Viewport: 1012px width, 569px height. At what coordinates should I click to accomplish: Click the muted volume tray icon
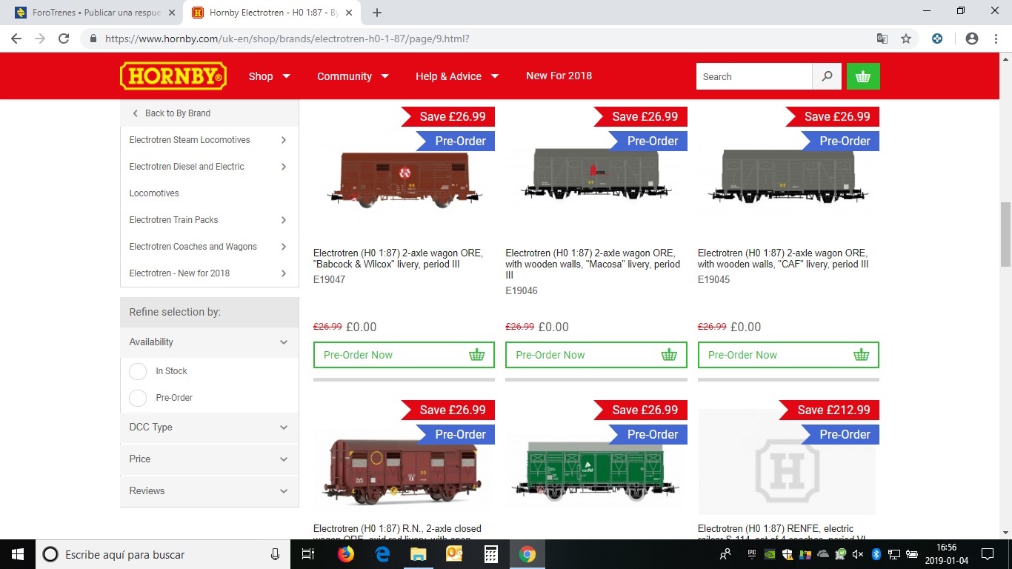[857, 554]
